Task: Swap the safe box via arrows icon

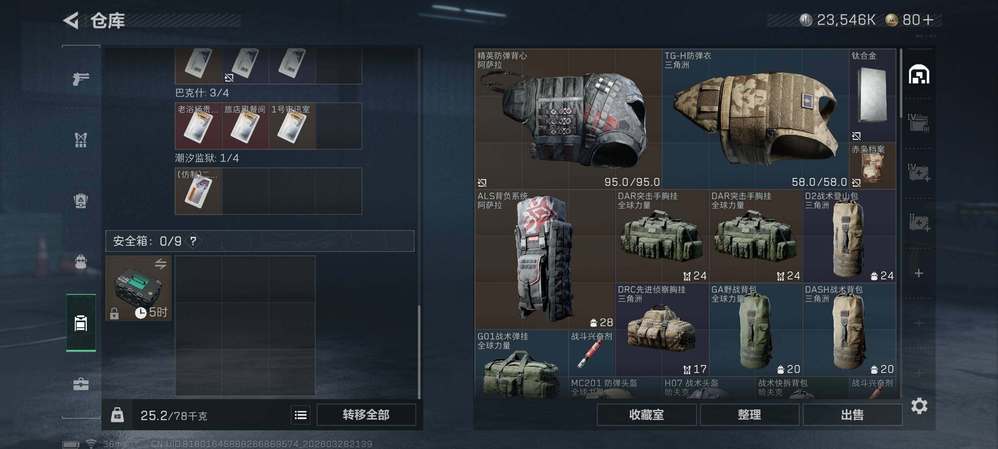Action: [x=161, y=264]
